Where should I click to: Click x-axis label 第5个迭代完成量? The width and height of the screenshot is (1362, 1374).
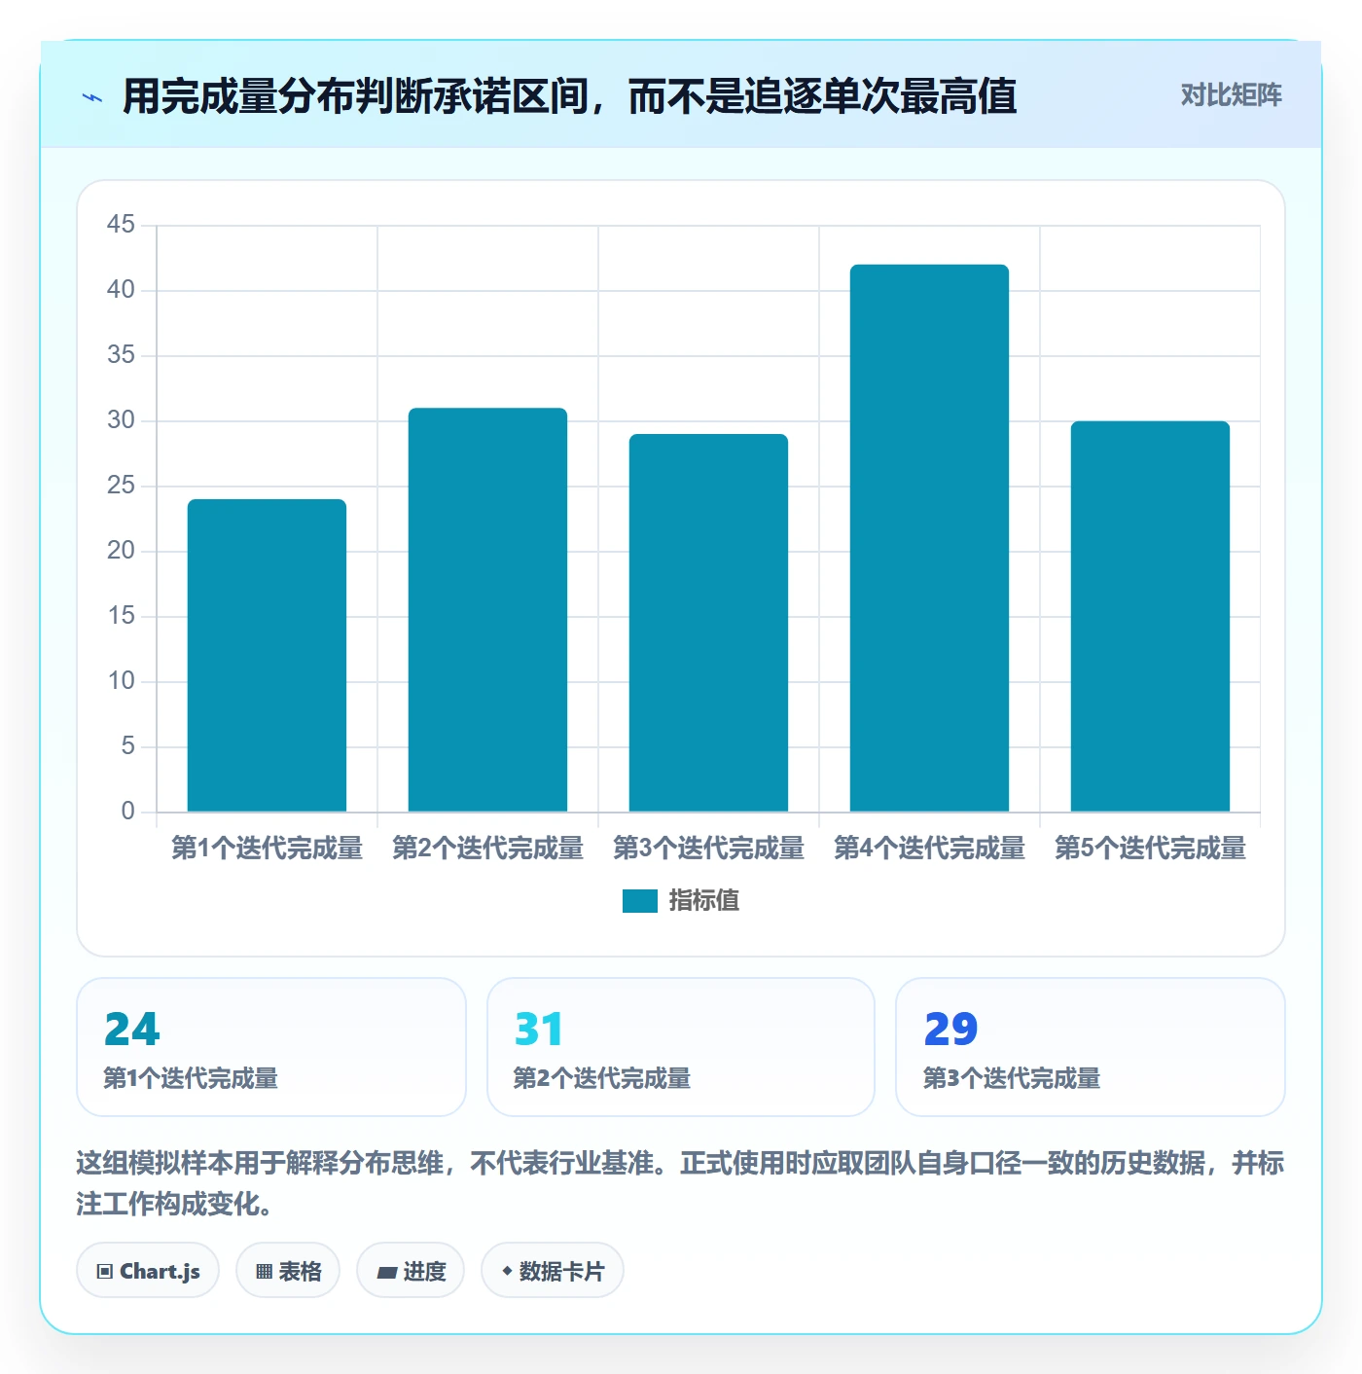[1150, 849]
